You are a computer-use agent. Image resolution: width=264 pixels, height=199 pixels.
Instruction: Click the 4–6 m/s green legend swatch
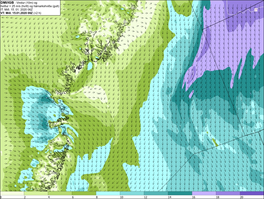(60, 193)
